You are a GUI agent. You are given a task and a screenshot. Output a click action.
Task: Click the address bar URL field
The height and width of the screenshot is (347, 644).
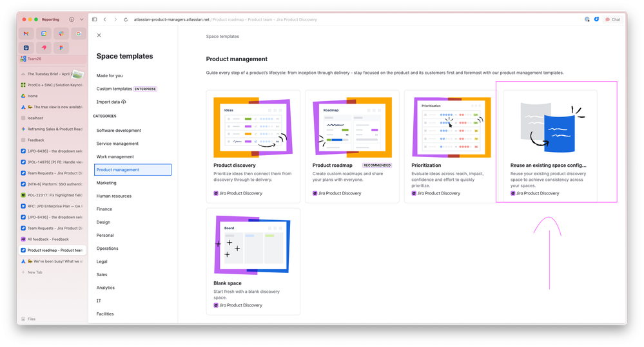click(225, 19)
